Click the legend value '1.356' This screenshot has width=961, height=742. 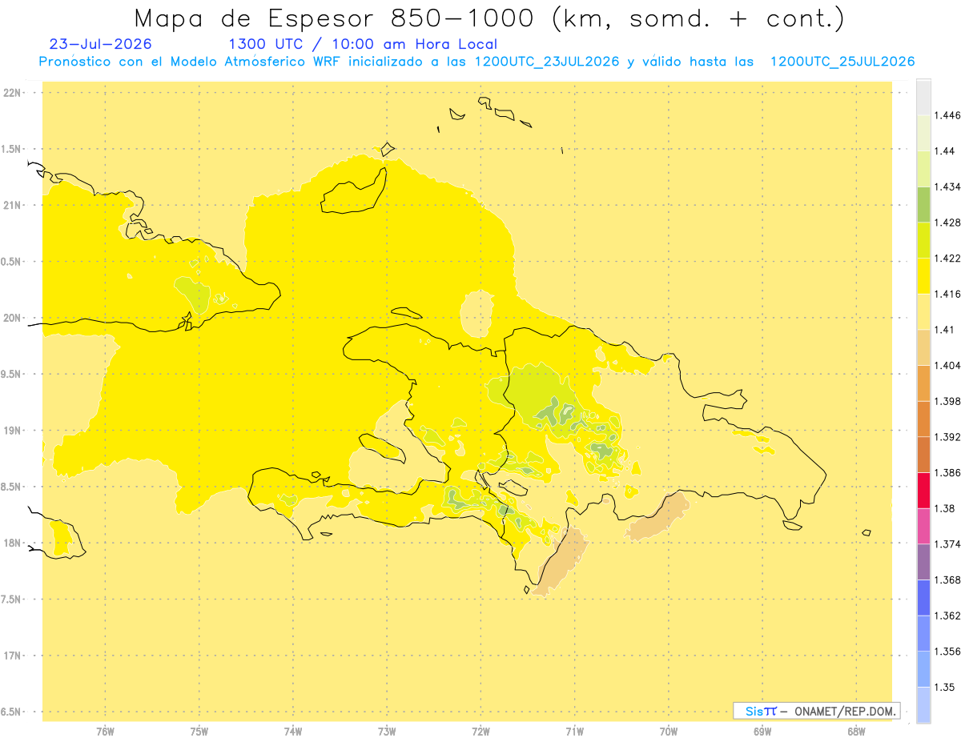tap(947, 652)
